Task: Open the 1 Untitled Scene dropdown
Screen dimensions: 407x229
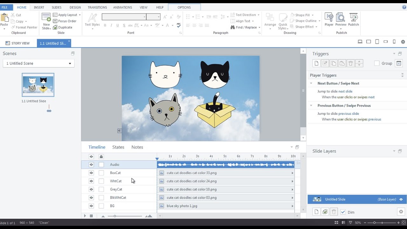Action: 38,63
